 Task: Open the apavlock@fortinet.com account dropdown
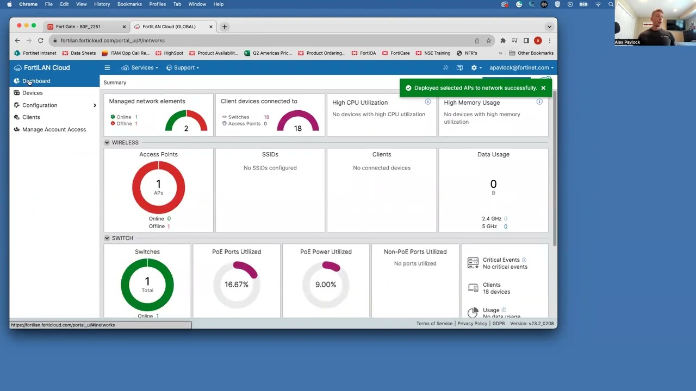tap(521, 68)
